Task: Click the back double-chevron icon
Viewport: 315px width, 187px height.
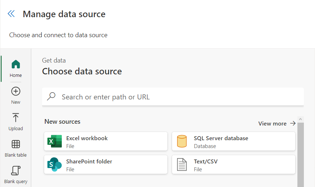Action: 11,14
